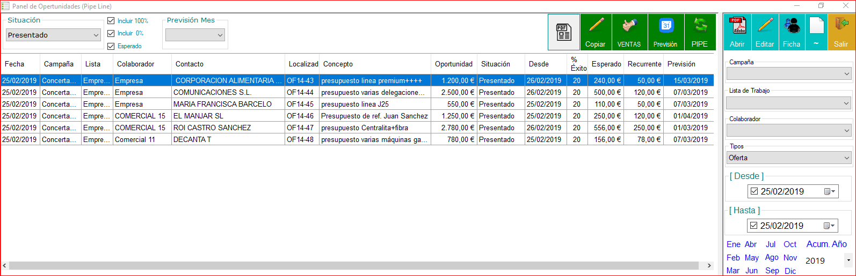856x276 pixels.
Task: Sort by the Contacto column header
Action: [228, 64]
